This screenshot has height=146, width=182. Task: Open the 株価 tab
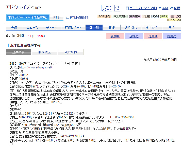tap(14, 28)
